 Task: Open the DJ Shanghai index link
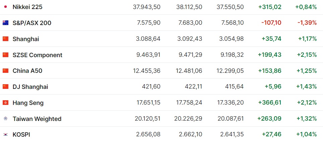pos(30,87)
